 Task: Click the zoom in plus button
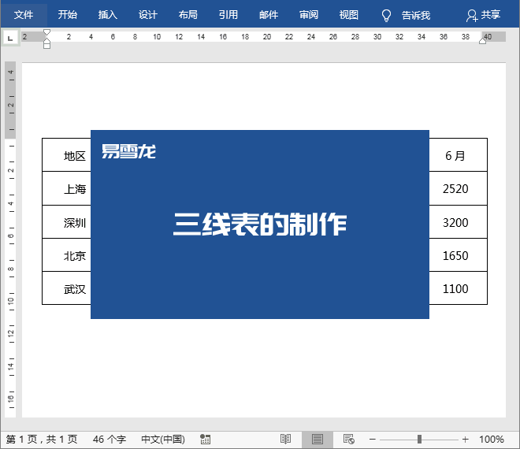[466, 440]
